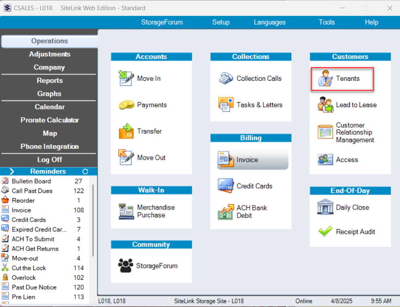
Task: Click the Tenants person icon
Action: (325, 78)
